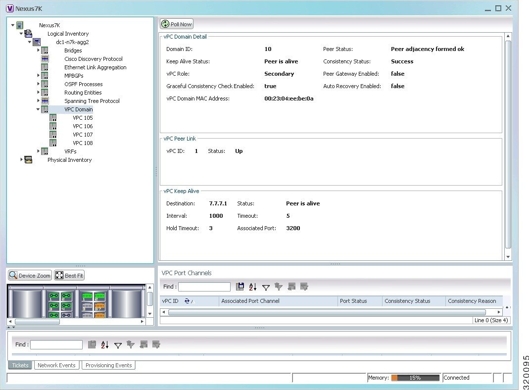Click the 'Peer adjacency formed ok' value
This screenshot has height=390, width=529.
coord(428,49)
